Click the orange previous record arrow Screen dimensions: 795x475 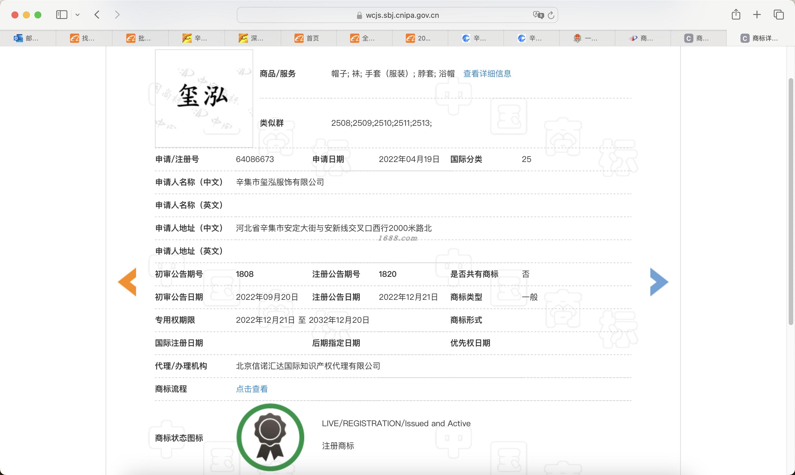point(128,282)
